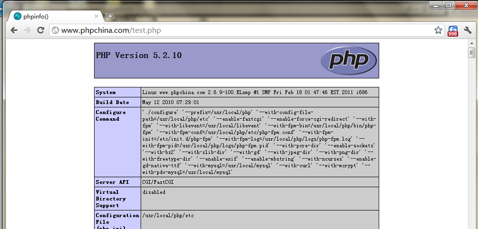Click the vertical scrollbar thumb

point(472,52)
